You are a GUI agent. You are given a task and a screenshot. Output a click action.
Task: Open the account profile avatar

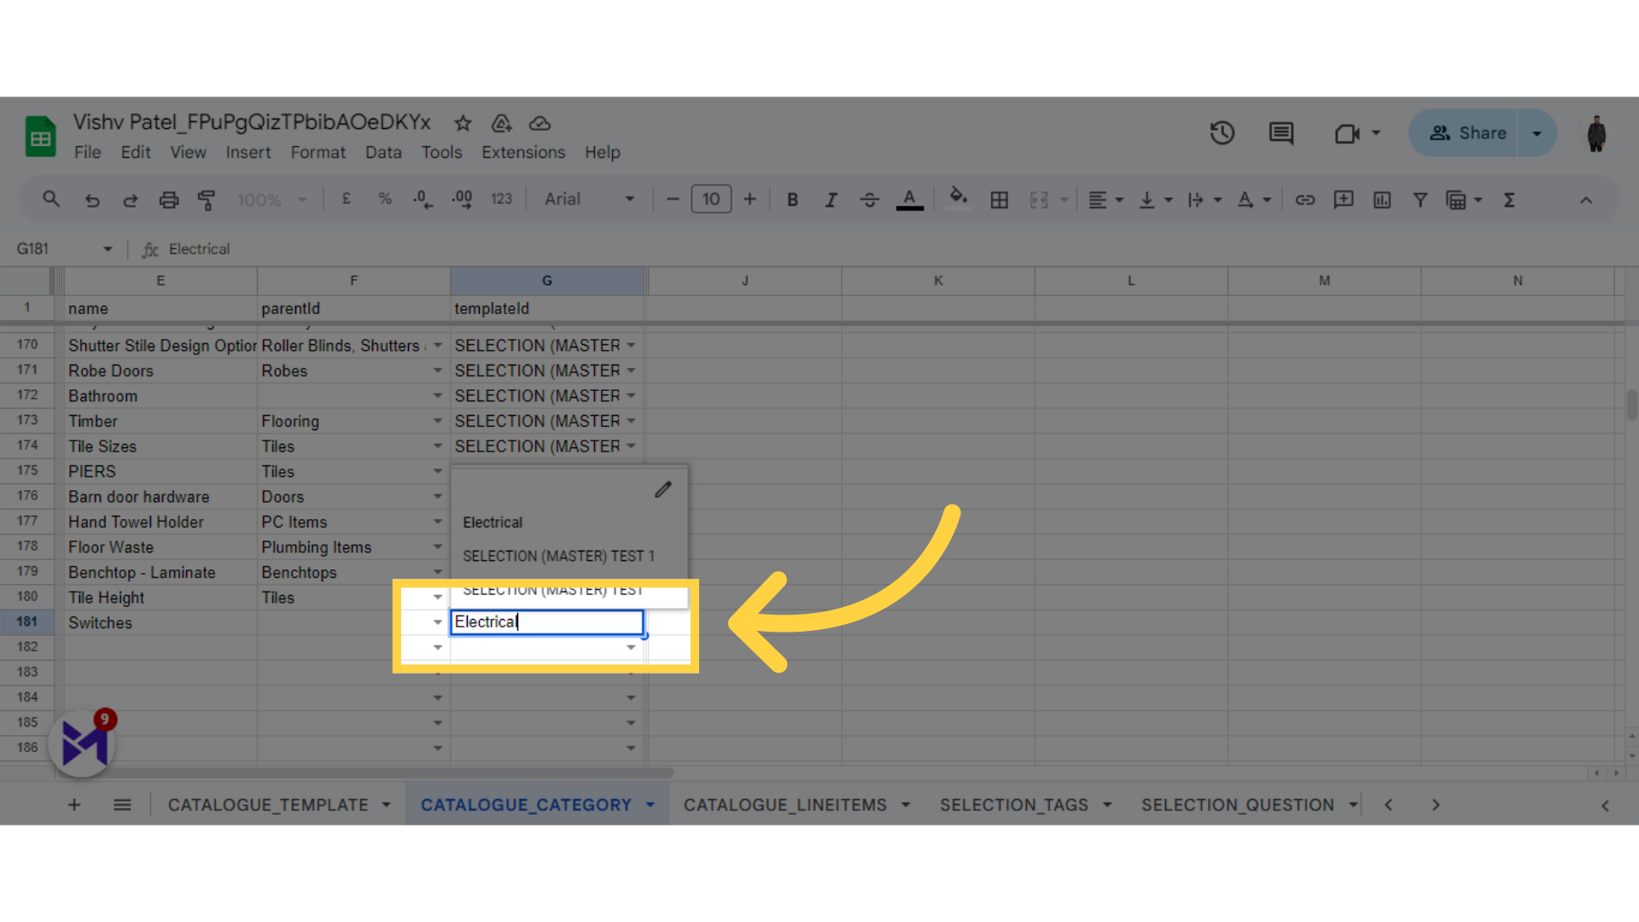click(x=1596, y=133)
